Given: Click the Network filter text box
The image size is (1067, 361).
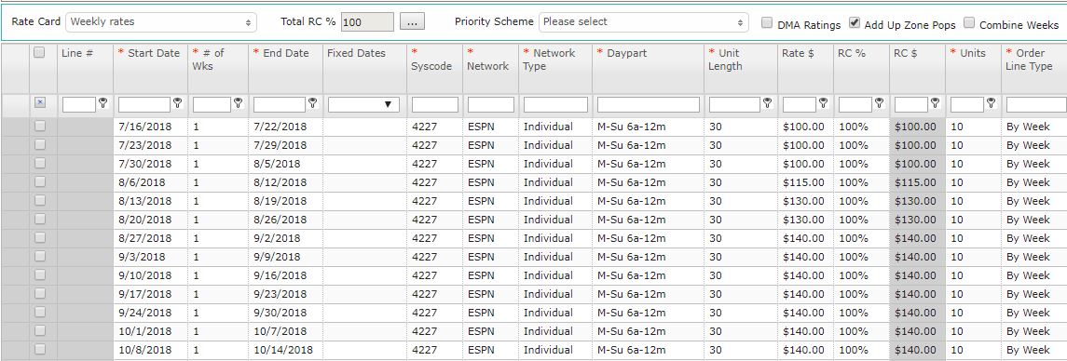Looking at the screenshot, I should point(490,104).
